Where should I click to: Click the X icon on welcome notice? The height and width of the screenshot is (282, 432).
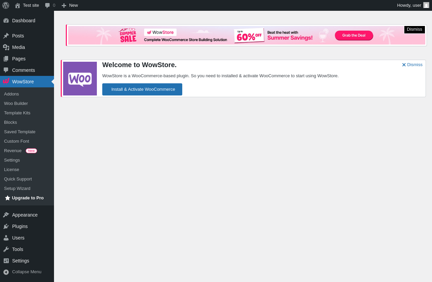point(404,65)
